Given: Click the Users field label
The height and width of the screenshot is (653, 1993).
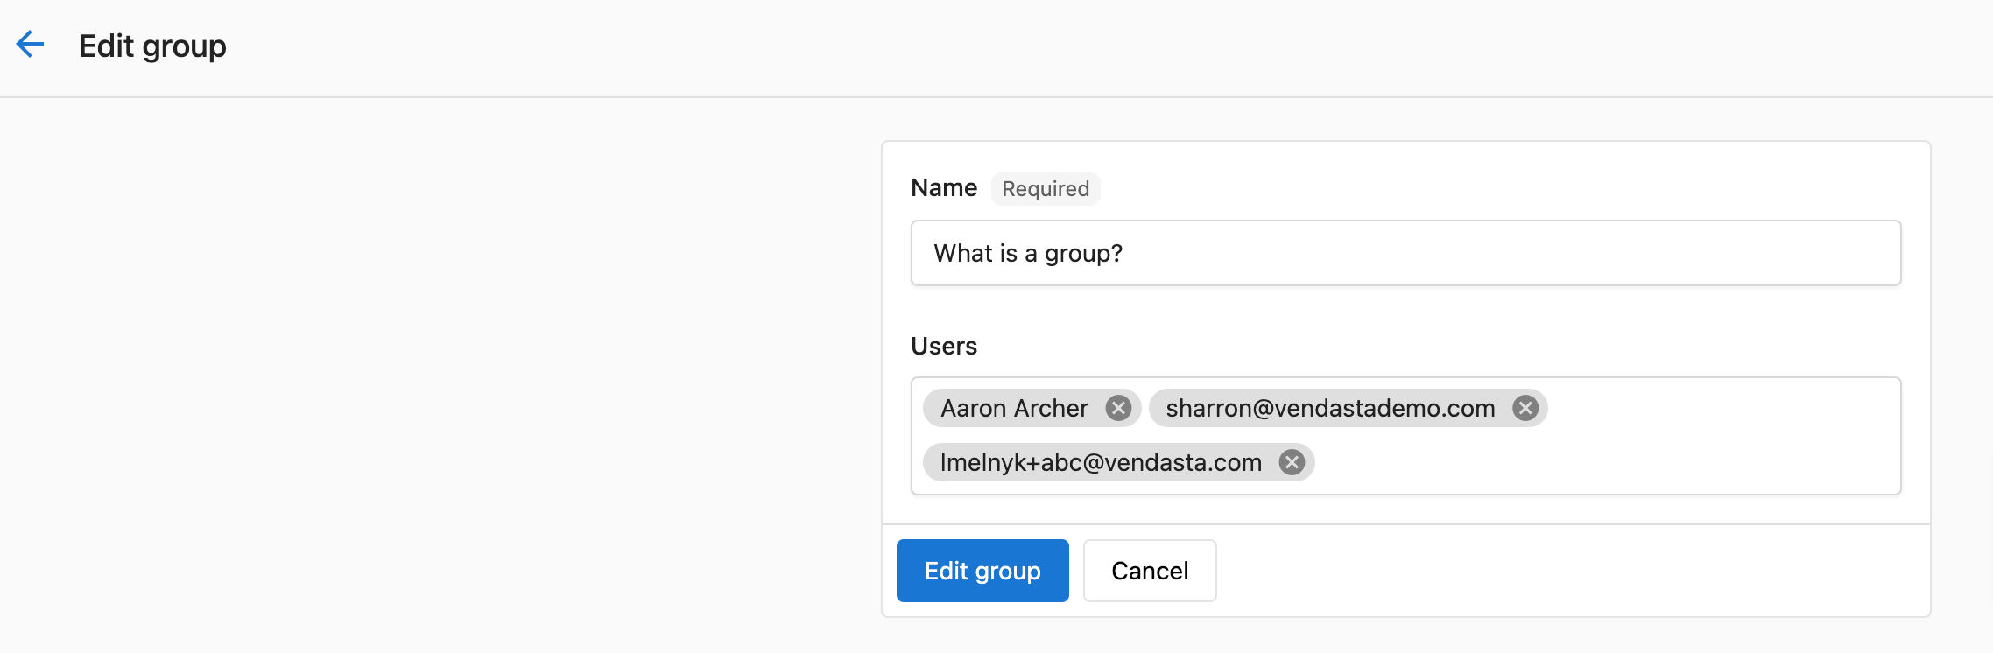Looking at the screenshot, I should [944, 346].
